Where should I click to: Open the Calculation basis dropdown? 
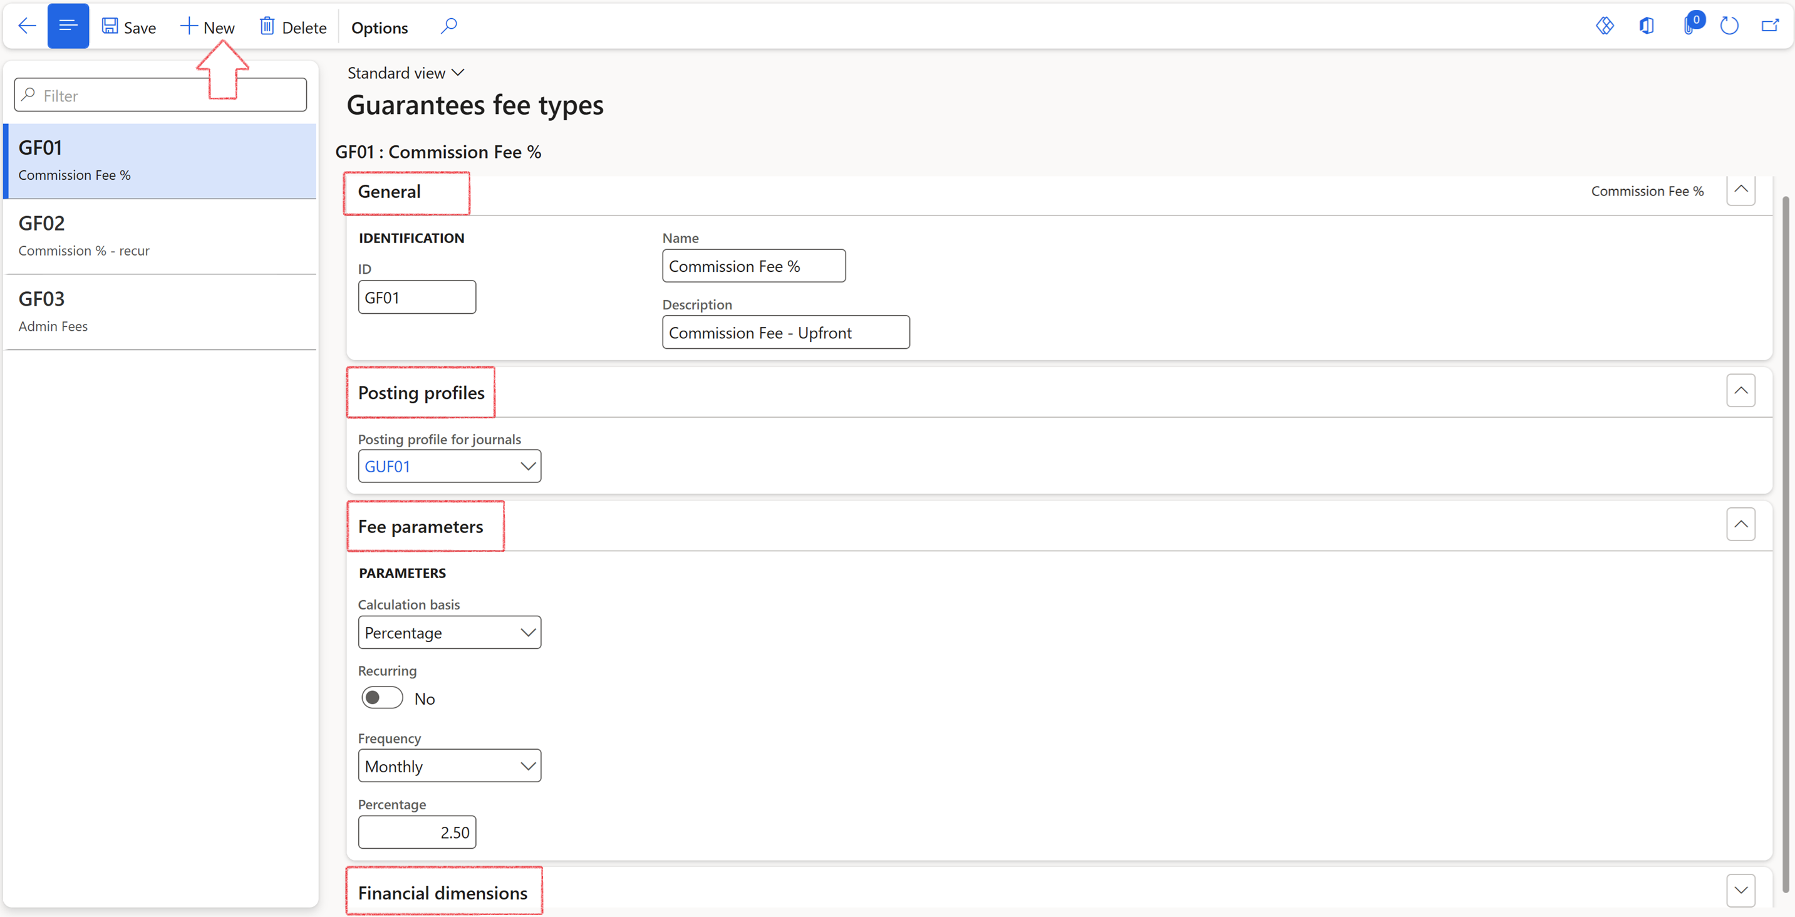[x=527, y=633]
